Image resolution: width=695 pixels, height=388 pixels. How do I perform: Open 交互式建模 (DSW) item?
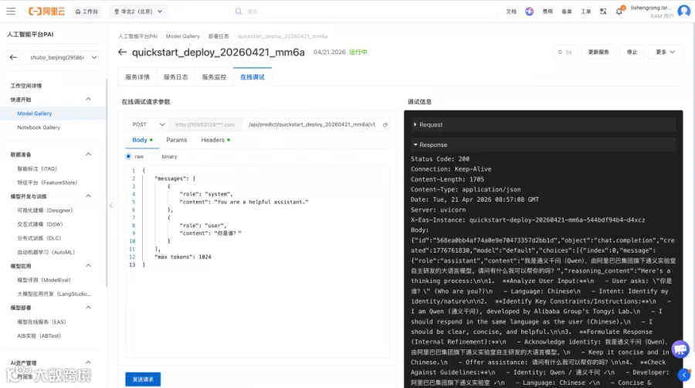40,224
